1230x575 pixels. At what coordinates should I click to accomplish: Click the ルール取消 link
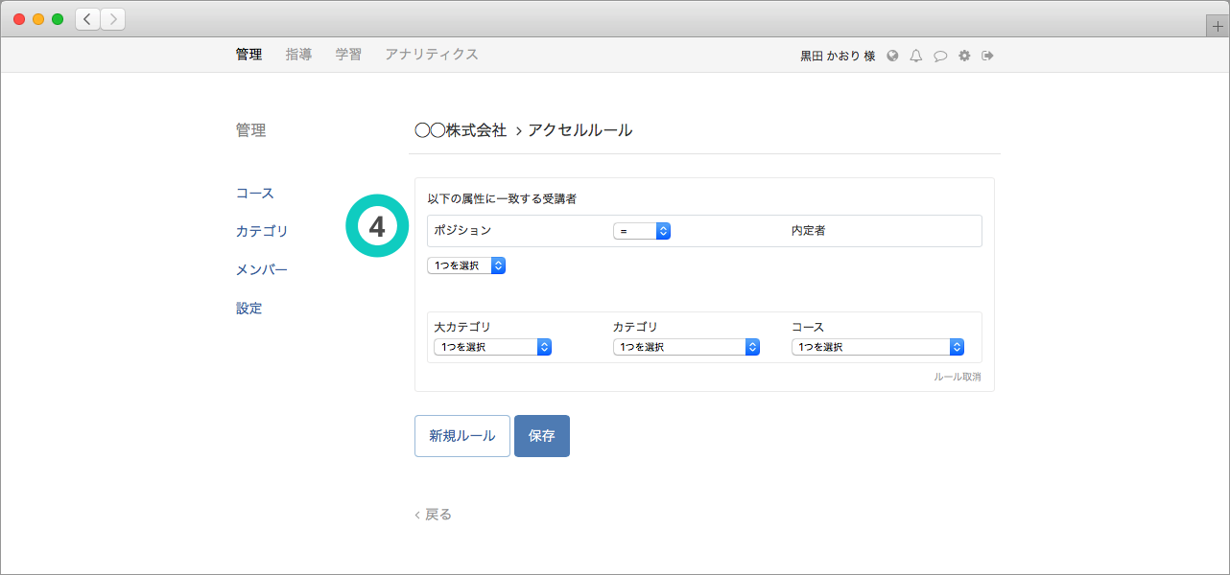click(957, 378)
